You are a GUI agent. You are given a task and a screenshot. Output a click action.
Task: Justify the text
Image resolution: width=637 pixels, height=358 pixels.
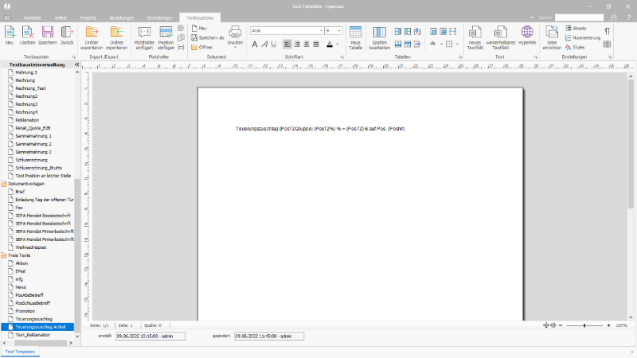316,45
